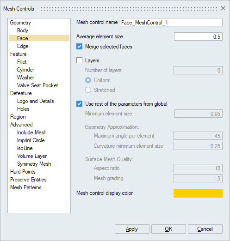
Task: Select Valve Seat Pocket item
Action: click(x=37, y=85)
